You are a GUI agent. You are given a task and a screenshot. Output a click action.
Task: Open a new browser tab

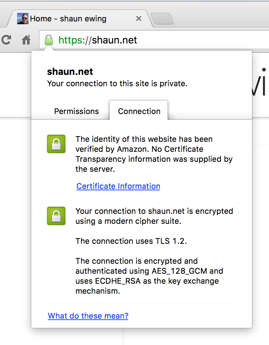pos(162,19)
